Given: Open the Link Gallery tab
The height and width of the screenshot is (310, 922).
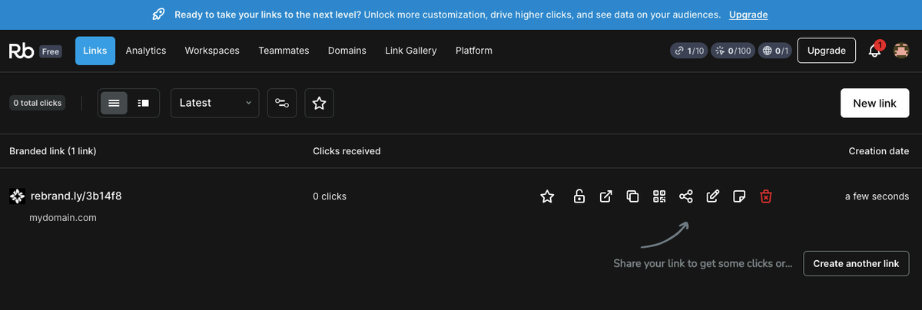Looking at the screenshot, I should click(411, 51).
